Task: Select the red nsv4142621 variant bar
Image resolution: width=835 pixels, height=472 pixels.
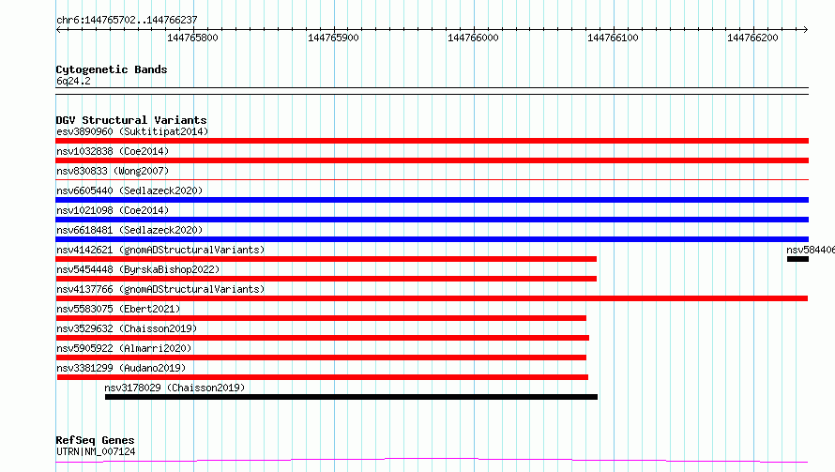Action: [x=326, y=259]
